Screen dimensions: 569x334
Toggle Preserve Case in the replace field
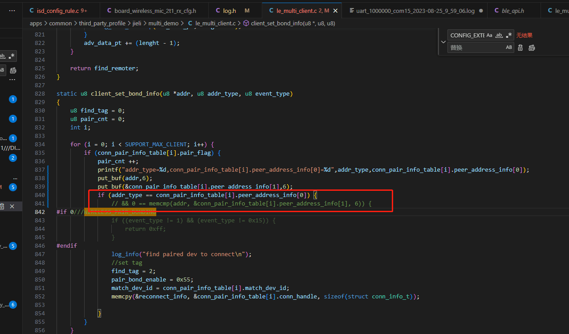[509, 48]
